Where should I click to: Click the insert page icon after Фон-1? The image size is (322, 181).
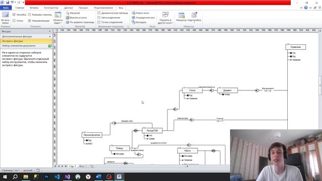(92, 166)
